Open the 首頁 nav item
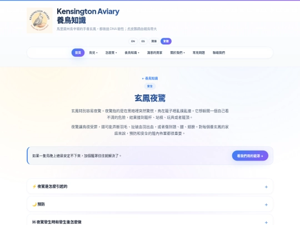This screenshot has height=225, width=300. coord(78,53)
